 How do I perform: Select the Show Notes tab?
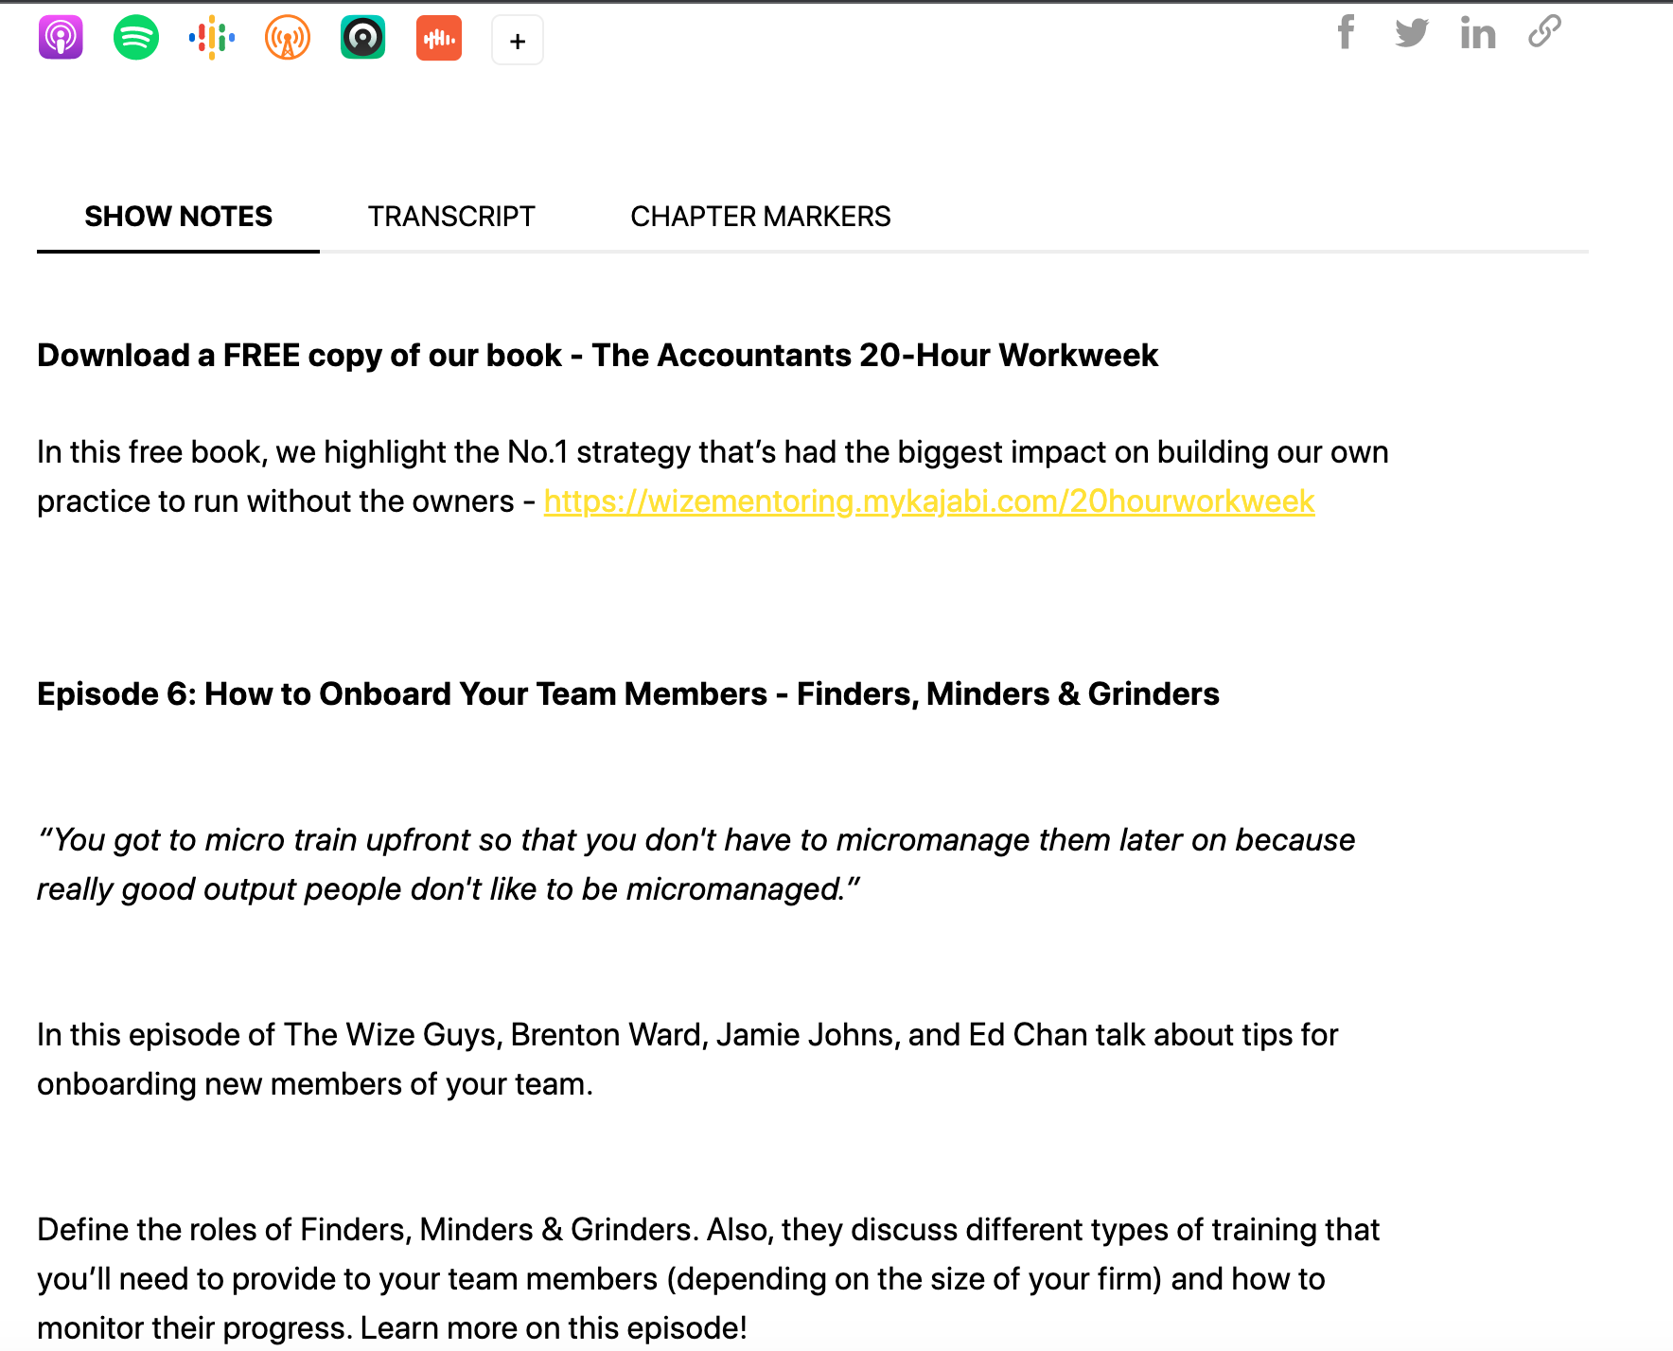[179, 217]
